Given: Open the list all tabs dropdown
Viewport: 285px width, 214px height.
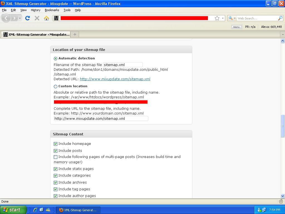Looking at the screenshot, I should coord(282,34).
